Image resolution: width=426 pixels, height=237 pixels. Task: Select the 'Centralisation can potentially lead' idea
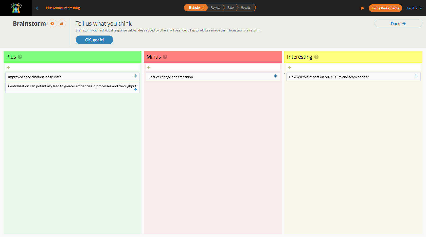pos(73,87)
